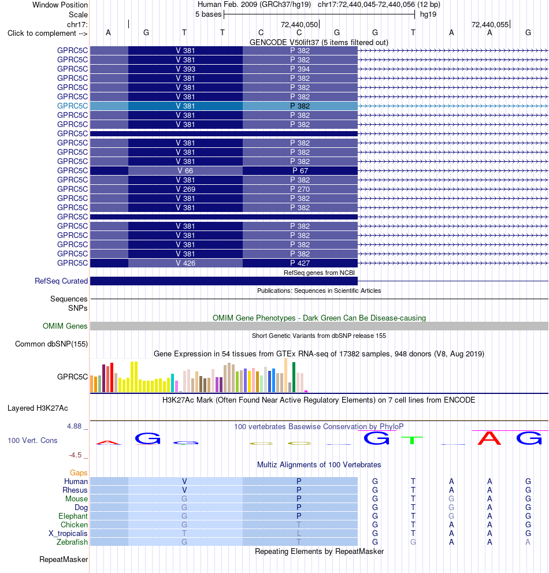Open 'Multiz Alignments of 100 Vertebrates' title
Viewport: 549px width, 573px height.
(319, 464)
